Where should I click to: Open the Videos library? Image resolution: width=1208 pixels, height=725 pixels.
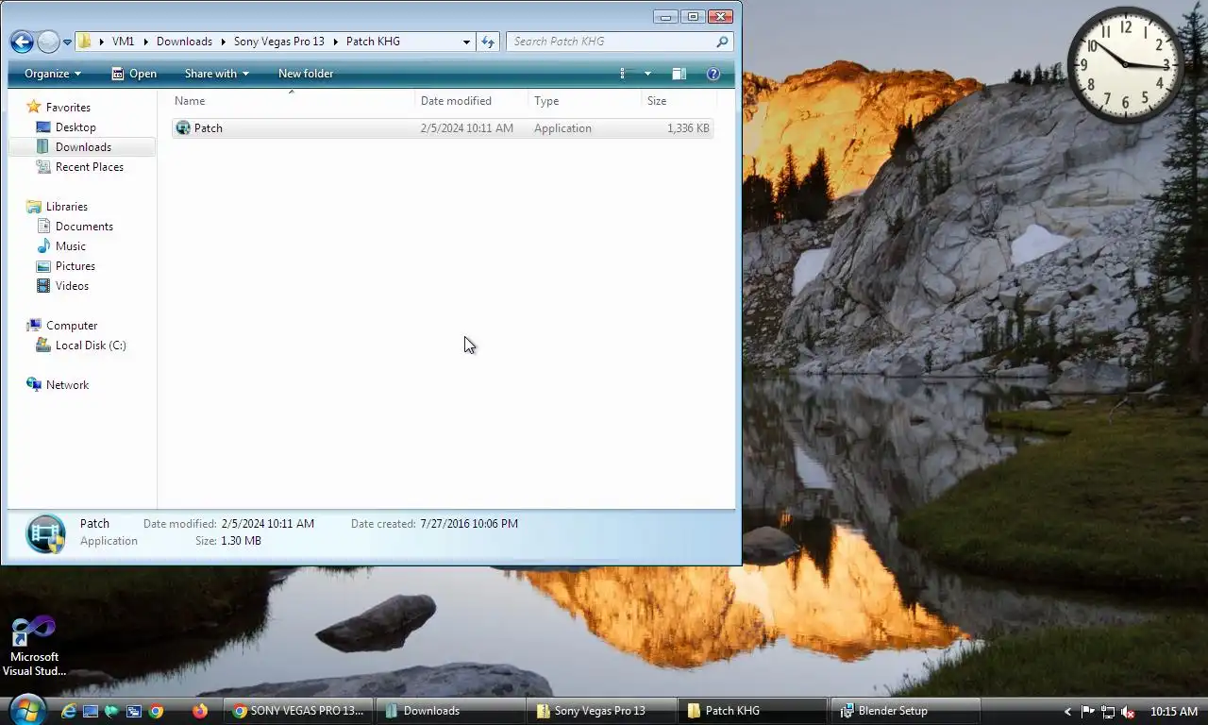pos(72,286)
